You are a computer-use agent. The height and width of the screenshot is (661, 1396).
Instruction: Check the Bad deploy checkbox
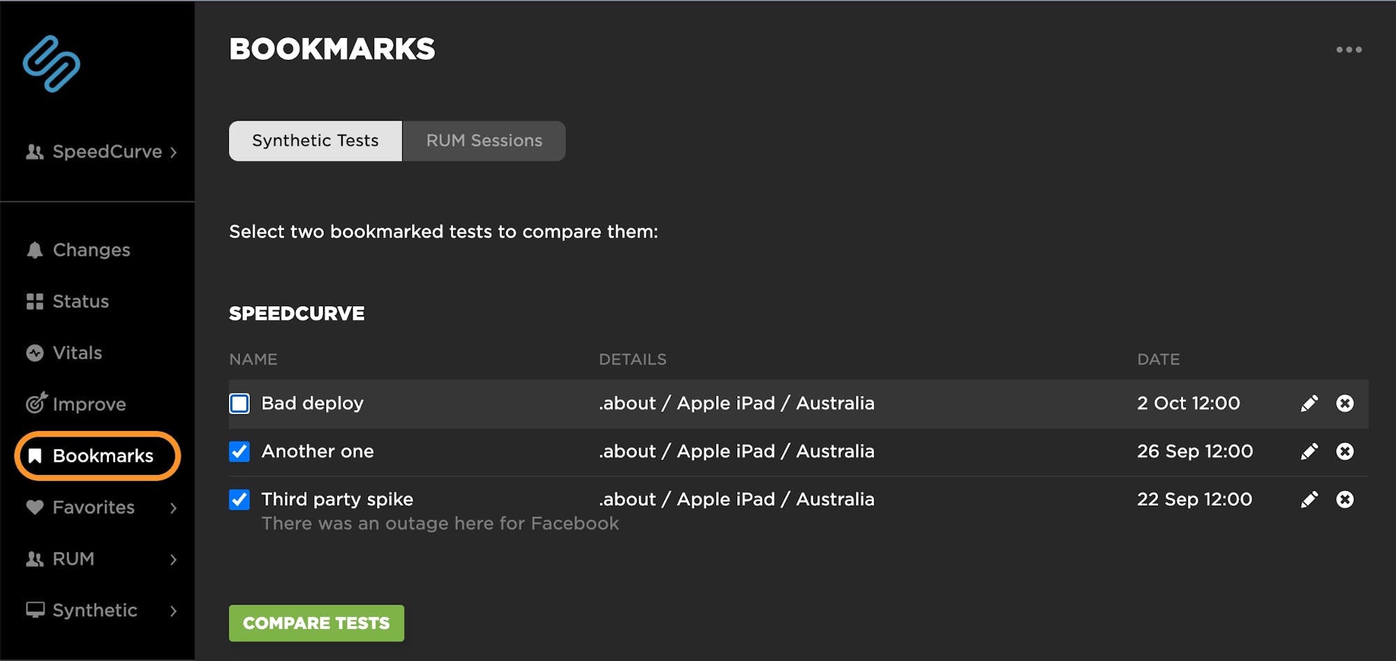click(239, 404)
